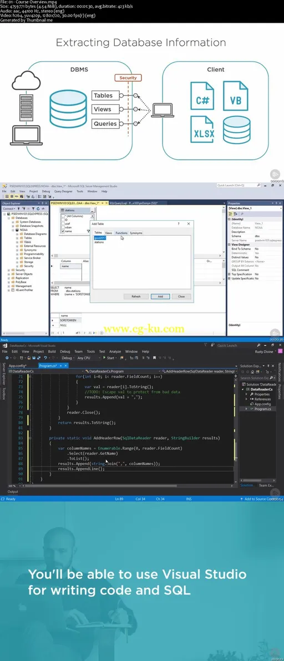
Task: Switch Properties panel to Alphabetical sort icon
Action: point(235,213)
